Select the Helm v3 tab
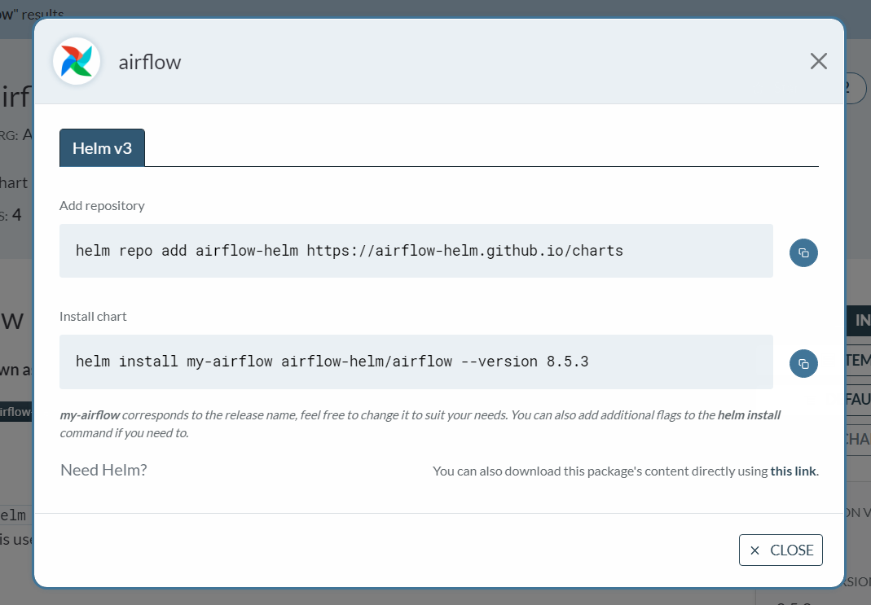The image size is (871, 605). [102, 148]
